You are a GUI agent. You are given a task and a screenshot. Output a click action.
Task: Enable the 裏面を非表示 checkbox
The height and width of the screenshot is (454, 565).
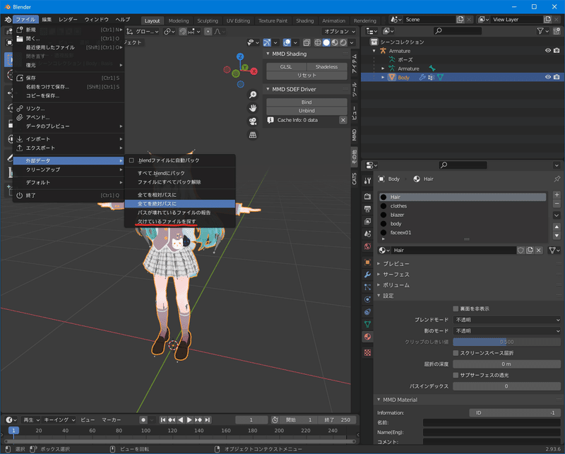point(456,309)
